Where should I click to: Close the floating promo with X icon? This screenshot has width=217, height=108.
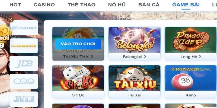coord(10,19)
